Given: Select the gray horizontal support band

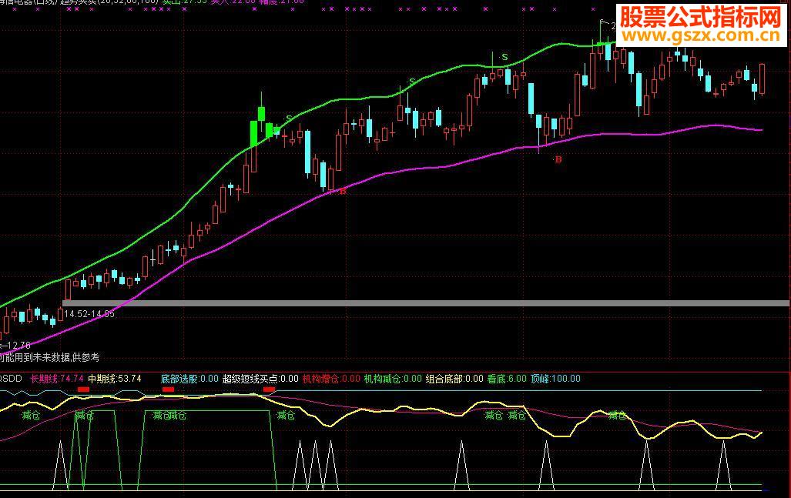Looking at the screenshot, I should pyautogui.click(x=426, y=303).
